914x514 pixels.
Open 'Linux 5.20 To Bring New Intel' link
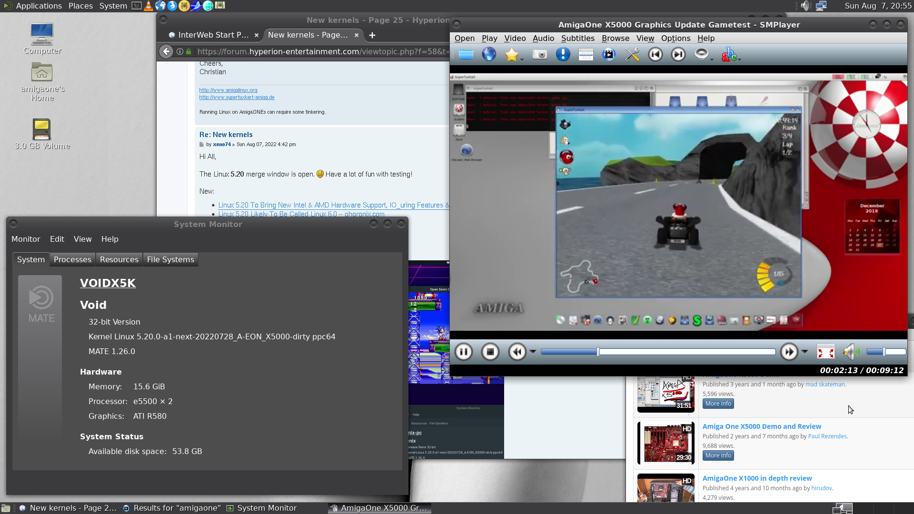333,205
